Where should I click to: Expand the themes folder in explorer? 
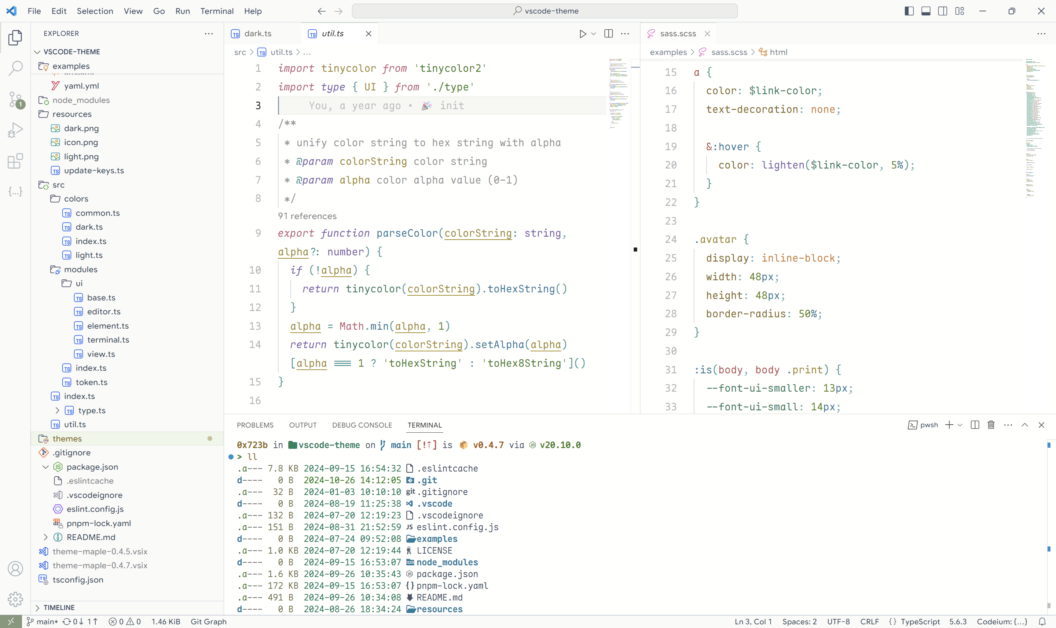click(67, 438)
